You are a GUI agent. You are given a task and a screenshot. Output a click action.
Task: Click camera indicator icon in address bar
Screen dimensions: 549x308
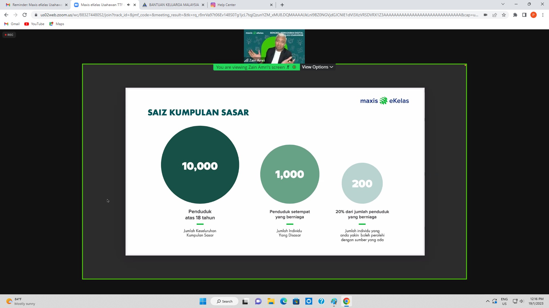click(485, 15)
